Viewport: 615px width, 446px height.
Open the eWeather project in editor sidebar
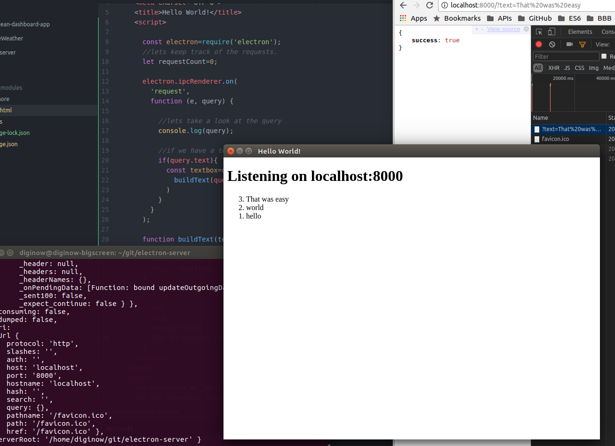(x=12, y=38)
